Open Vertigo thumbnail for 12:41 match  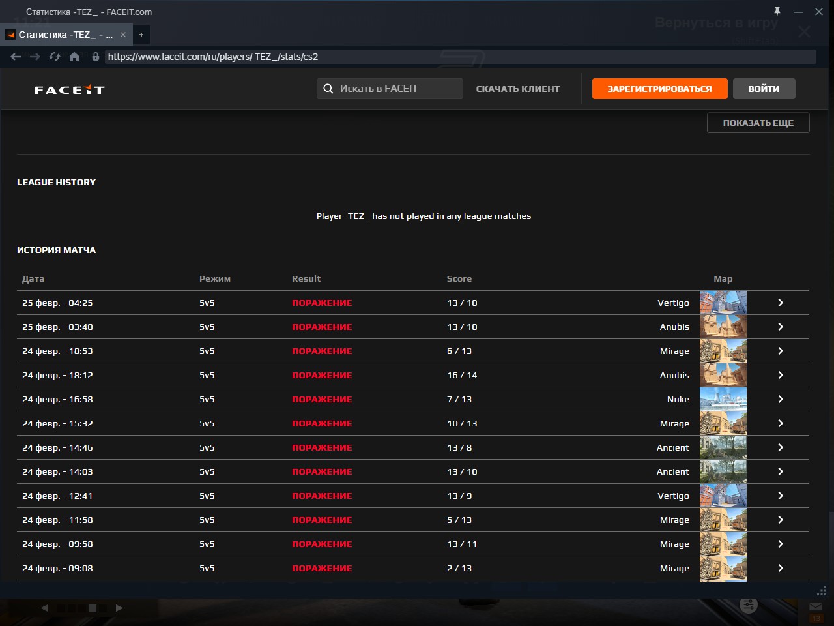(723, 496)
